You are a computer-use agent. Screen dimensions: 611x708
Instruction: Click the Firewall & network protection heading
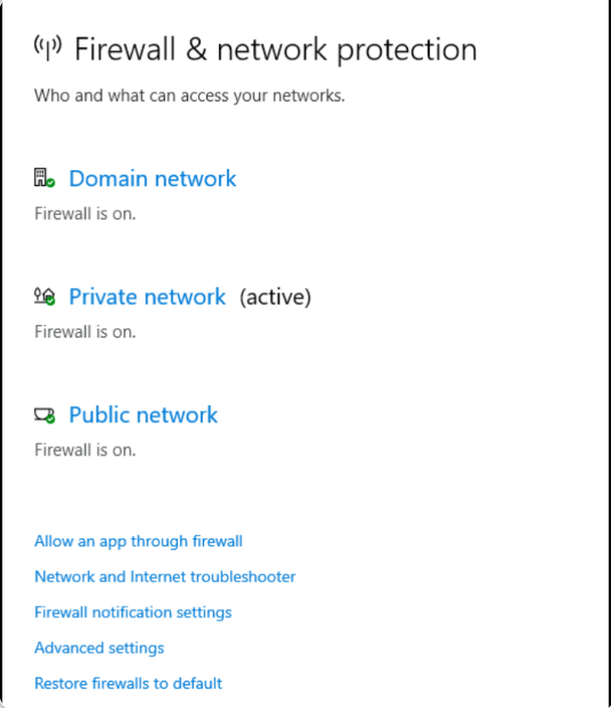tap(276, 50)
